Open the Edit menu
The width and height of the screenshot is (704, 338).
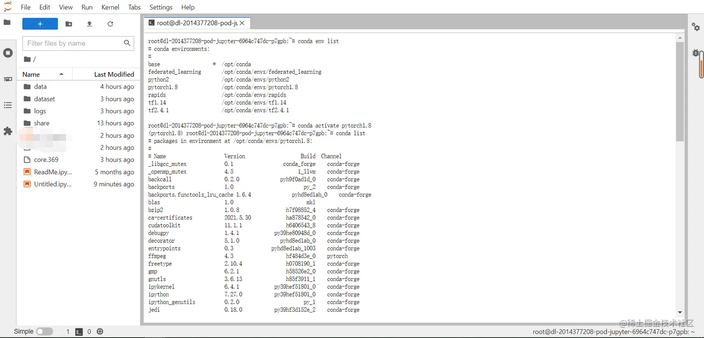point(45,7)
